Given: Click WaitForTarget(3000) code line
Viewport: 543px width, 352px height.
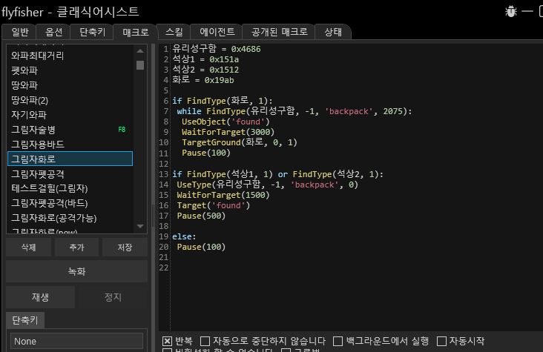Looking at the screenshot, I should 228,132.
